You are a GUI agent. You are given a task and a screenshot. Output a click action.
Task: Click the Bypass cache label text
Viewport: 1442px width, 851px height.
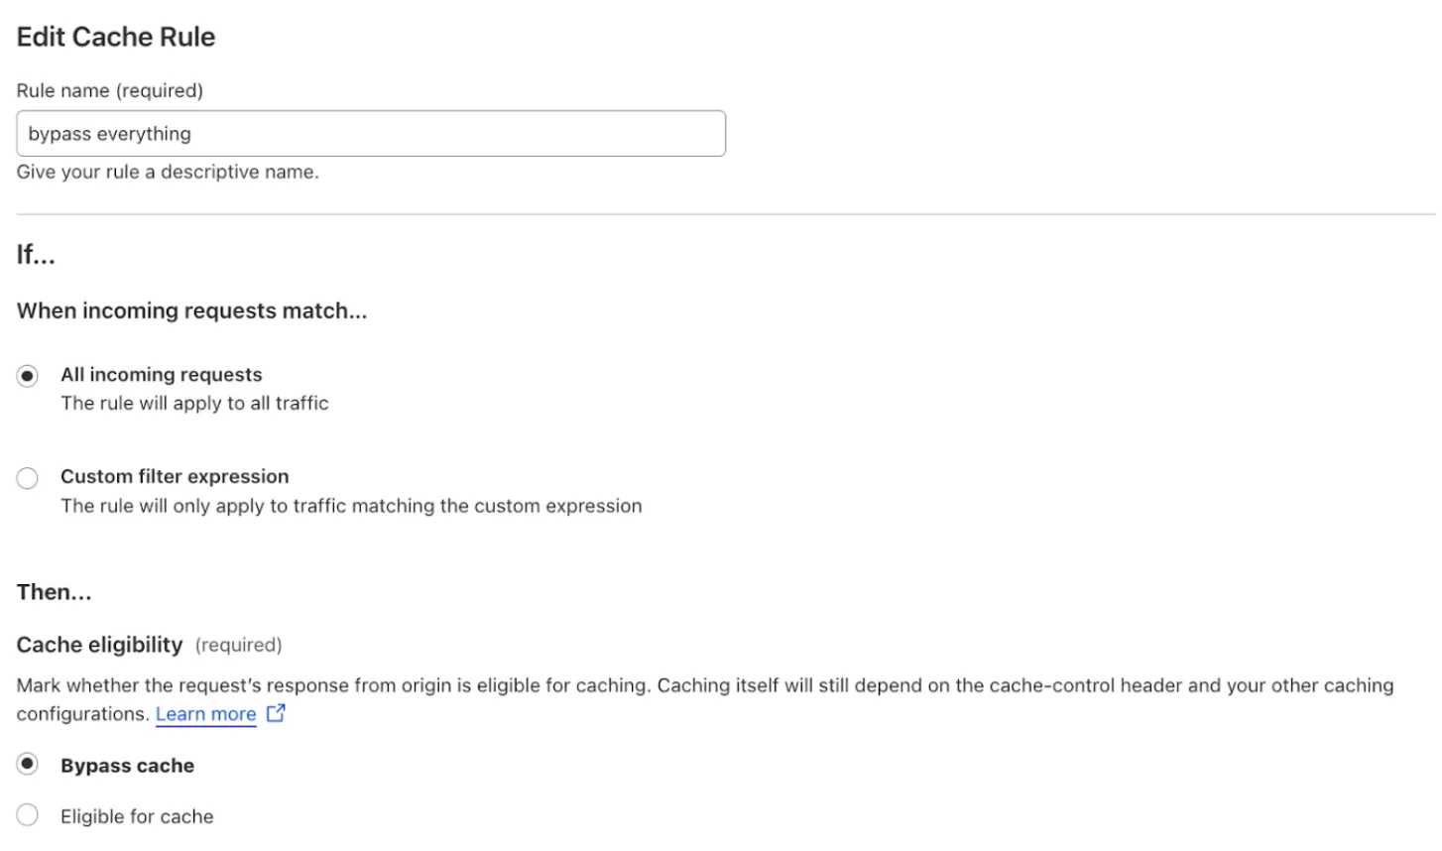[x=127, y=765]
